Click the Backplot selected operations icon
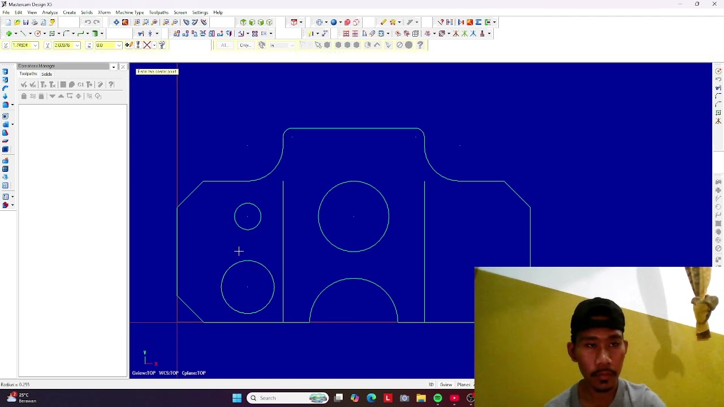This screenshot has height=407, width=724. [x=63, y=84]
